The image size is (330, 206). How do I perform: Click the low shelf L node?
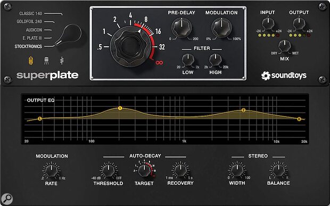[40, 118]
